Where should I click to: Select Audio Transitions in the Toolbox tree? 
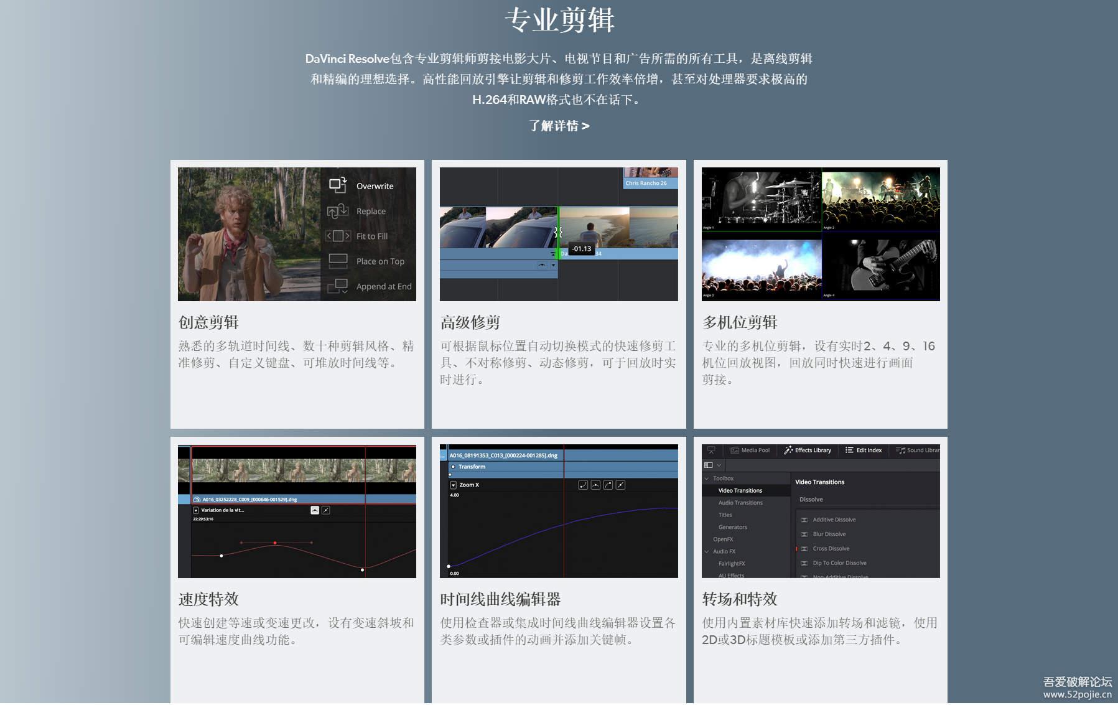point(740,503)
